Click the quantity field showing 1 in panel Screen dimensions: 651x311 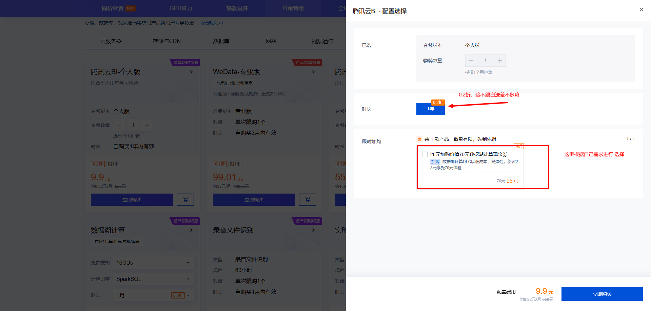coord(486,61)
